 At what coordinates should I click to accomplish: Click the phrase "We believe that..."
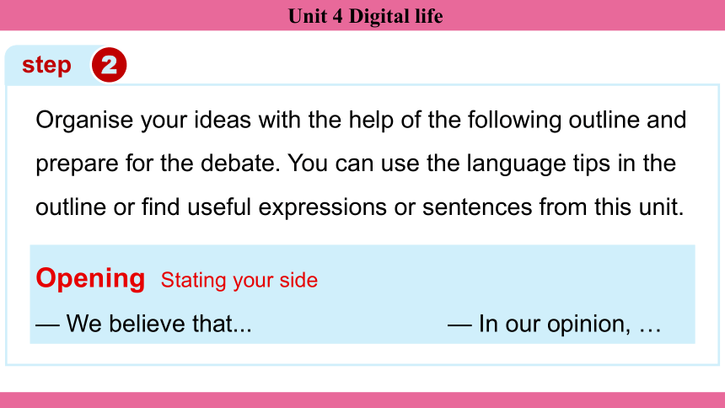(159, 324)
